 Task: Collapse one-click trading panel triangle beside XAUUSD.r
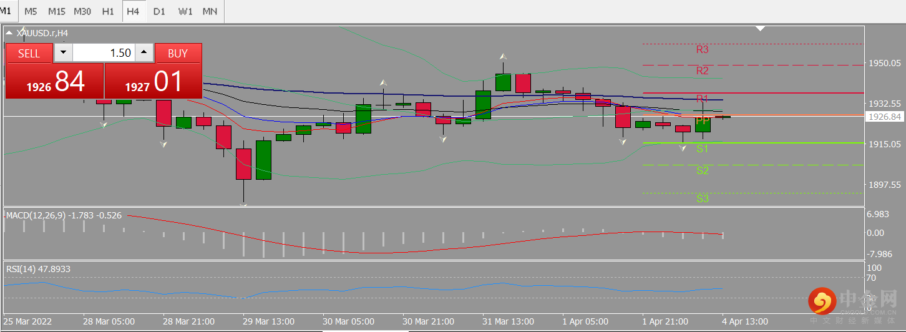9,33
